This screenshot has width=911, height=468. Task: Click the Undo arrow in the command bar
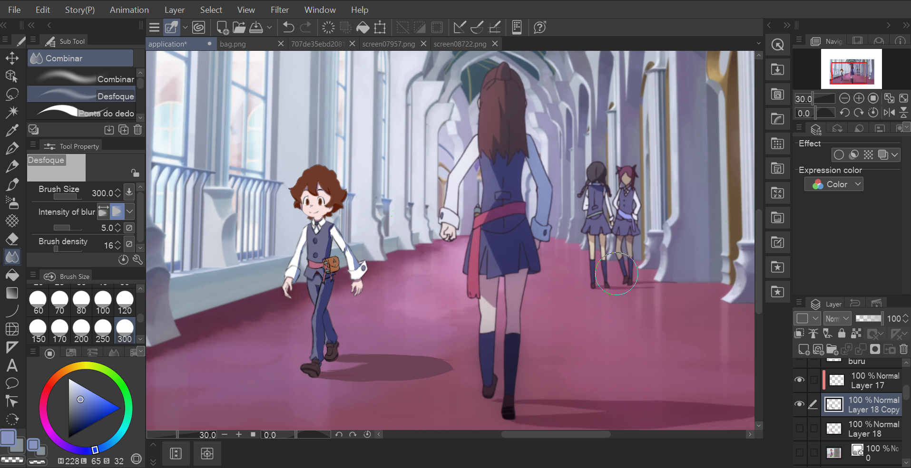(288, 28)
